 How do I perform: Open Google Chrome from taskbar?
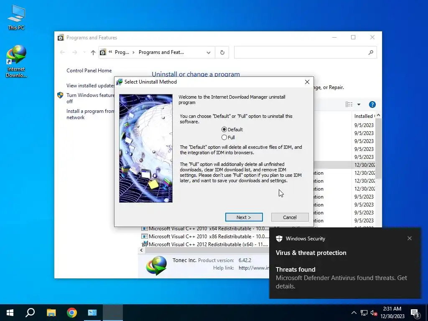(x=72, y=313)
